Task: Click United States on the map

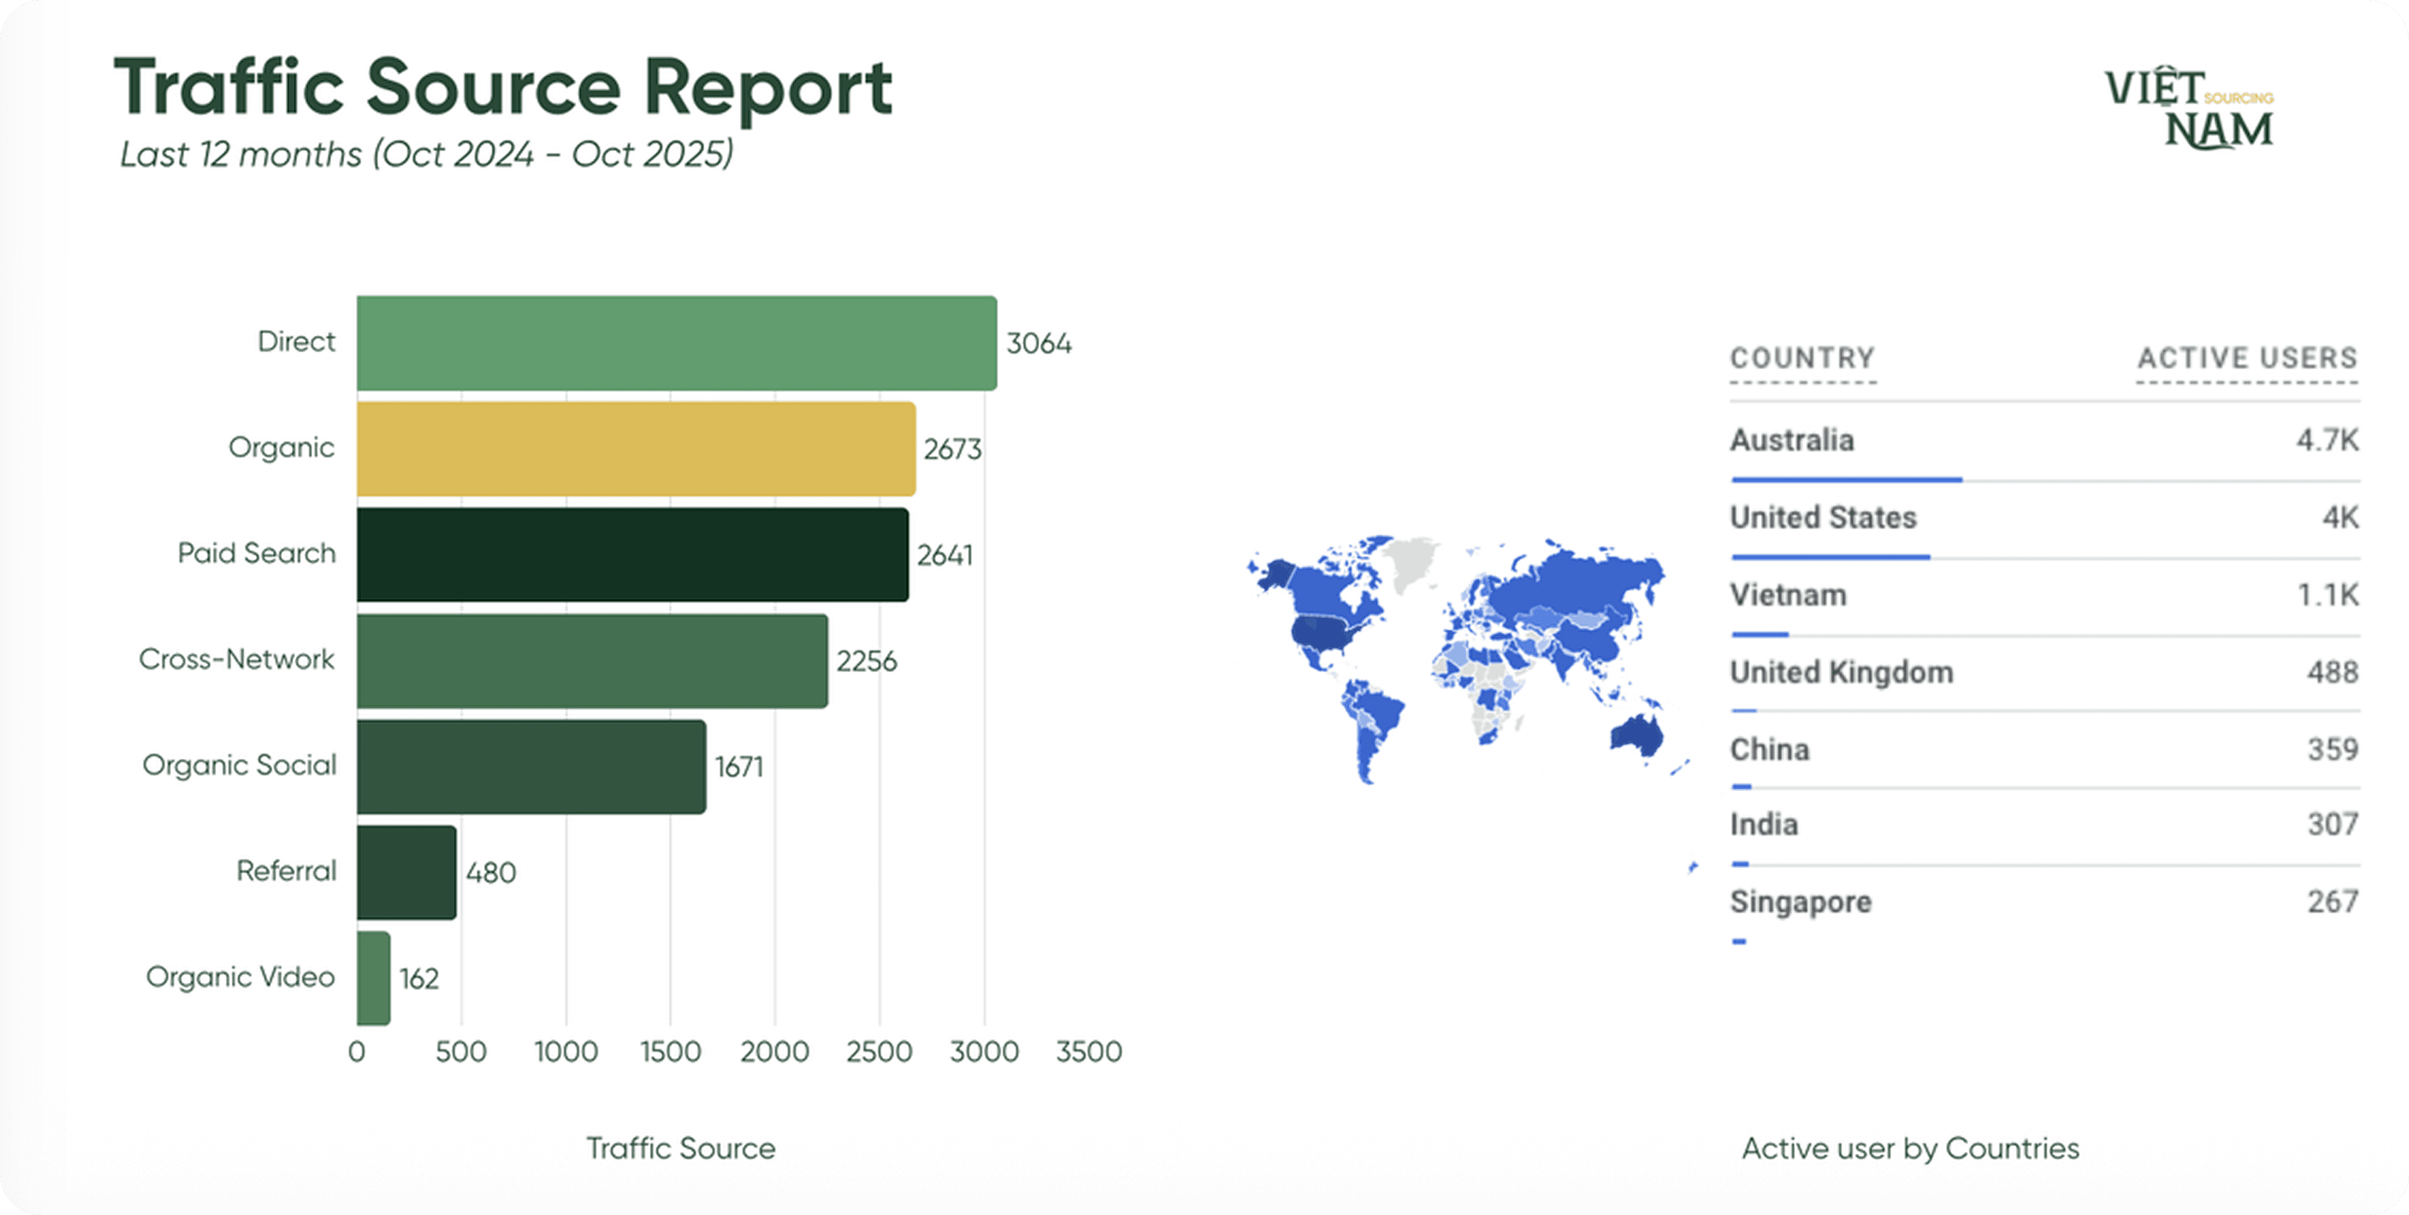Action: tap(1321, 634)
